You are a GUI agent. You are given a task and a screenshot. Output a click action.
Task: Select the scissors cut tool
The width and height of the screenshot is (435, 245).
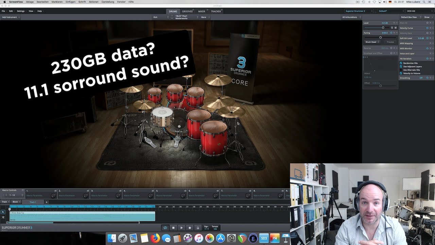point(3,217)
